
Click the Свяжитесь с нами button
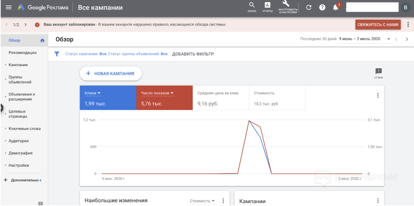pos(378,25)
